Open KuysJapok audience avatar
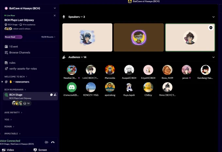The width and height of the screenshot is (222, 152). pyautogui.click(x=129, y=87)
